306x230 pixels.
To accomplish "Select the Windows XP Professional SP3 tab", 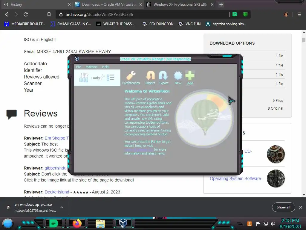I will 180,4.
